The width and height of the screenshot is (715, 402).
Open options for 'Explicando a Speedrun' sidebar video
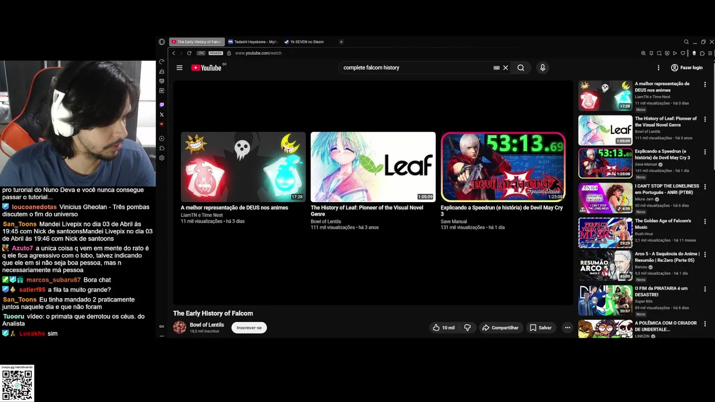[x=705, y=152]
